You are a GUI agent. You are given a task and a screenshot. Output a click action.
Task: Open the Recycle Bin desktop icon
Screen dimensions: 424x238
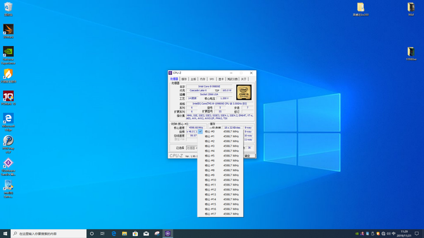pyautogui.click(x=8, y=9)
